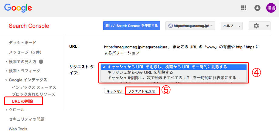Open the meguromag.jp property dropdown

190,26
